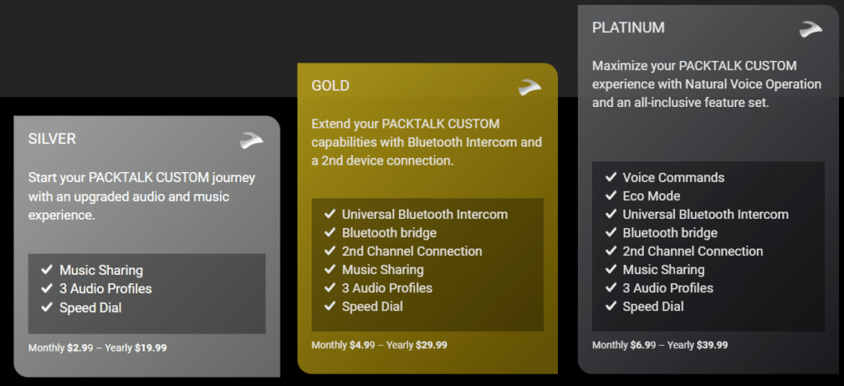The width and height of the screenshot is (844, 386).
Task: Select the PLATINUM plan heading
Action: [628, 27]
